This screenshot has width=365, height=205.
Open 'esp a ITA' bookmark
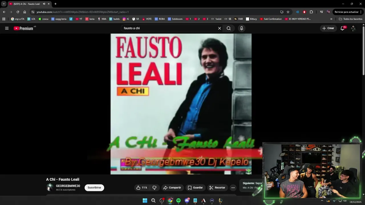click(x=18, y=19)
